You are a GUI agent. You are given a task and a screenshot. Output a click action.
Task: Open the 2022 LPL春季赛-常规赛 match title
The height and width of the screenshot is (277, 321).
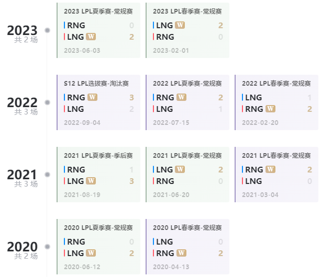276,84
